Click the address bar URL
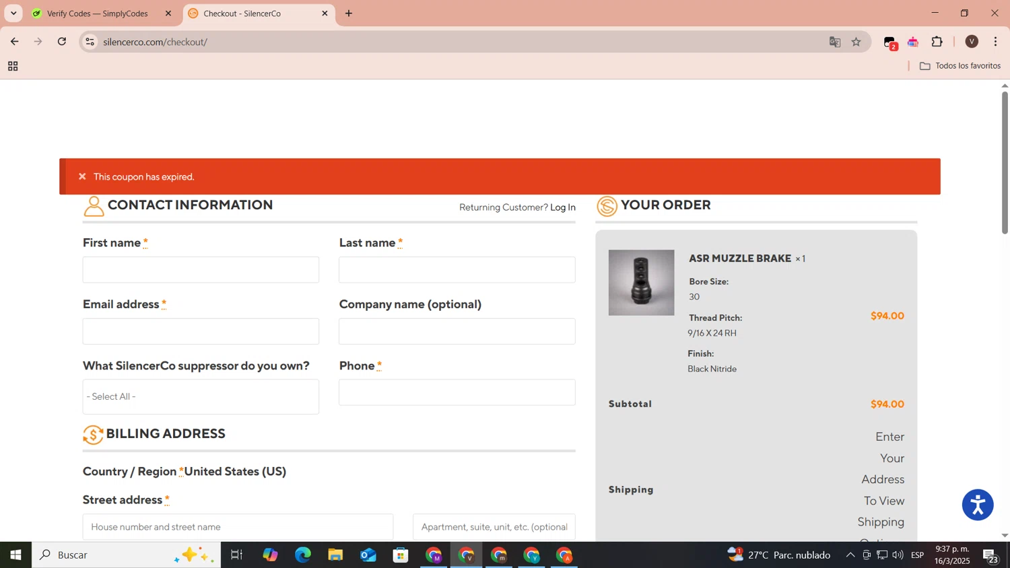Screen dimensions: 1010x568 pyautogui.click(x=155, y=42)
